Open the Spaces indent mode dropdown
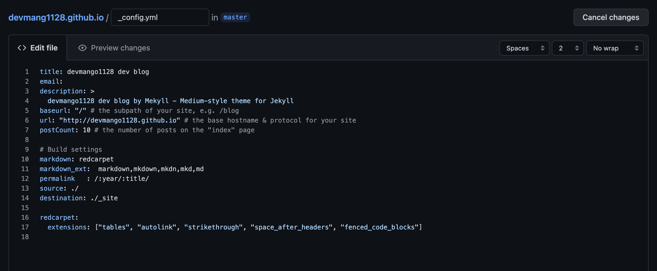 [524, 48]
